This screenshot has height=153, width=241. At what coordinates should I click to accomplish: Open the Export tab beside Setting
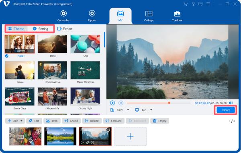pos(65,29)
